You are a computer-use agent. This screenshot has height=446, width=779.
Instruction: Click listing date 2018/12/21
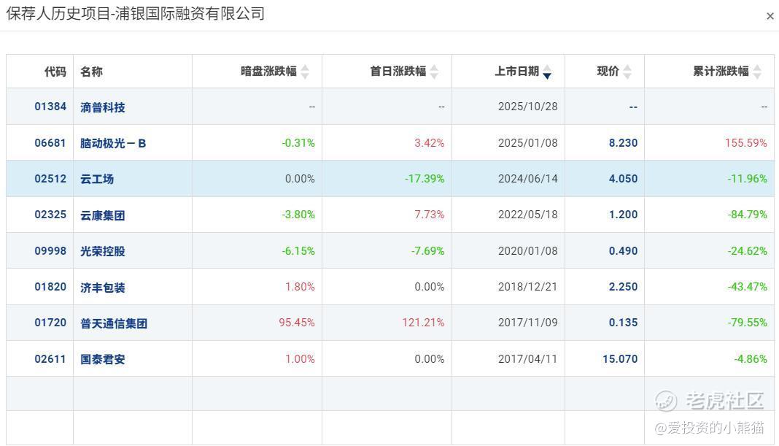(x=527, y=286)
